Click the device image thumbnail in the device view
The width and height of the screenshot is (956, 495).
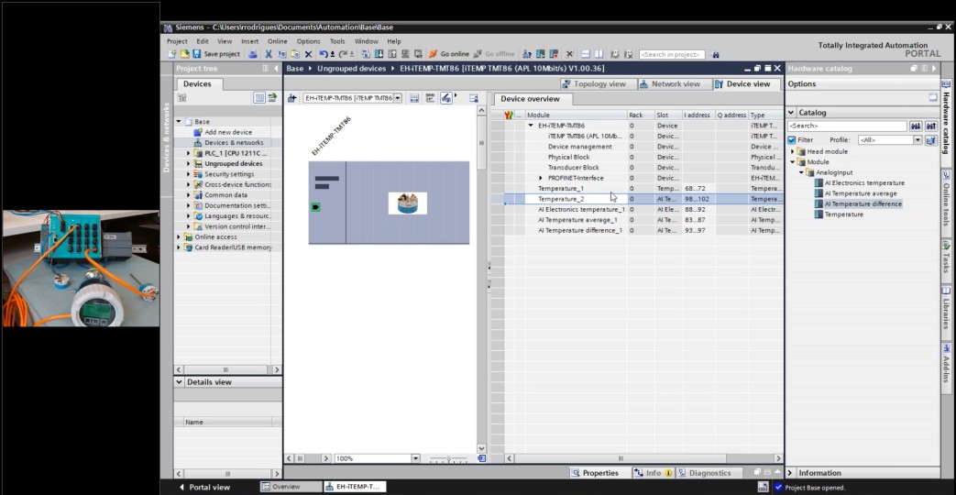coord(407,203)
